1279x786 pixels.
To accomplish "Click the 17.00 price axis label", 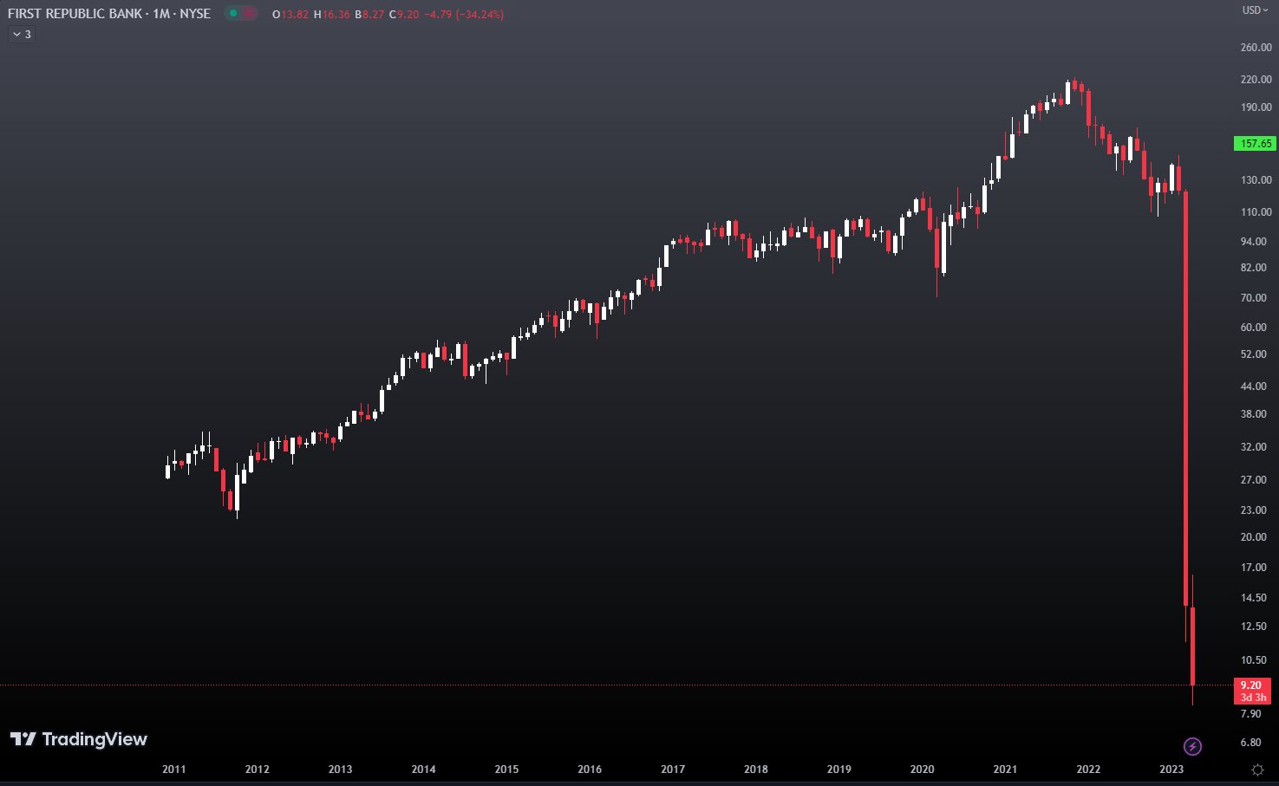I will click(x=1254, y=568).
